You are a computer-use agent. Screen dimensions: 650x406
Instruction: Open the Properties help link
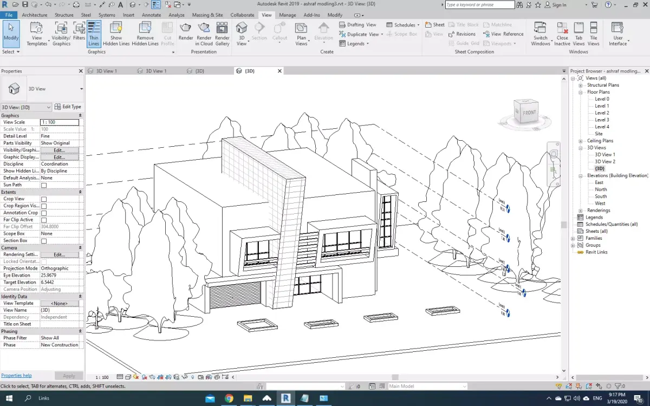[x=16, y=375]
